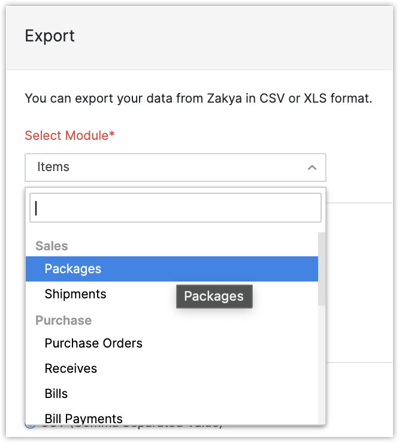Click the Items value in module field
Screen dimensions: 399x443
[53, 167]
